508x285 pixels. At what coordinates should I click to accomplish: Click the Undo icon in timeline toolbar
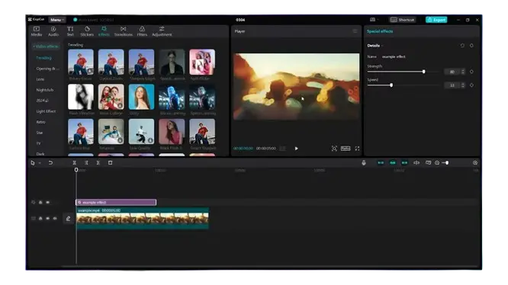50,163
